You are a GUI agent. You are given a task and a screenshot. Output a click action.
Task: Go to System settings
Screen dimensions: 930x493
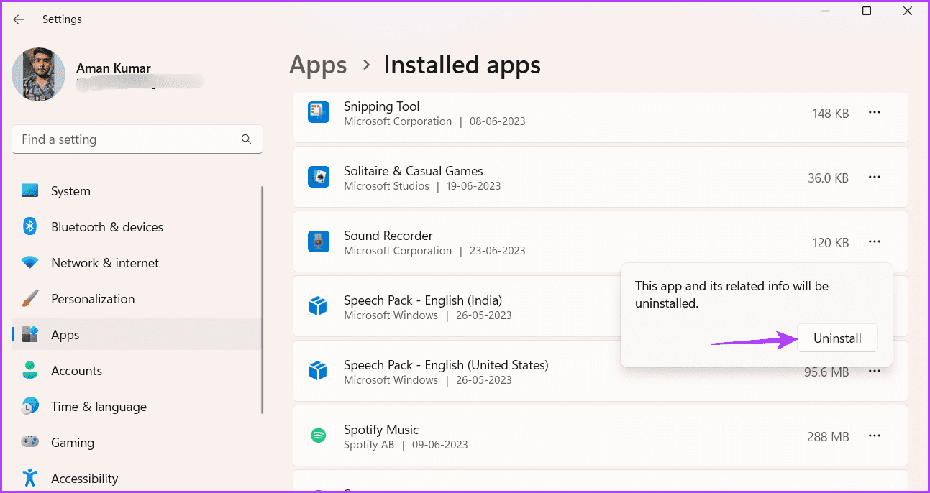click(x=137, y=191)
